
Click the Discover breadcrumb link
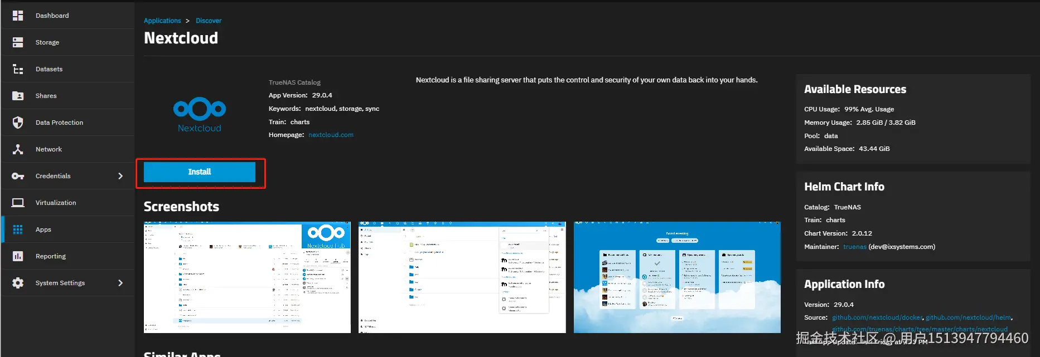coord(209,21)
